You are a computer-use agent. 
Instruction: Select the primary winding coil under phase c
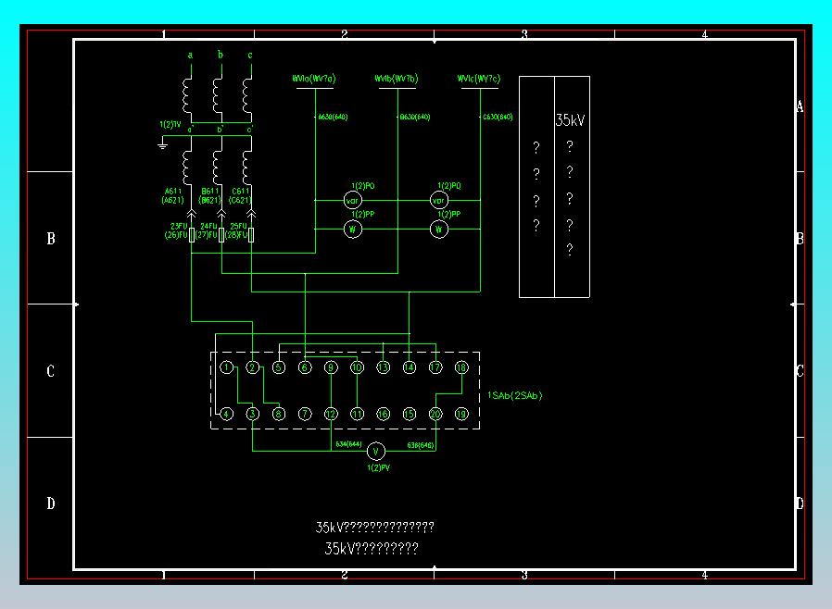click(x=247, y=95)
